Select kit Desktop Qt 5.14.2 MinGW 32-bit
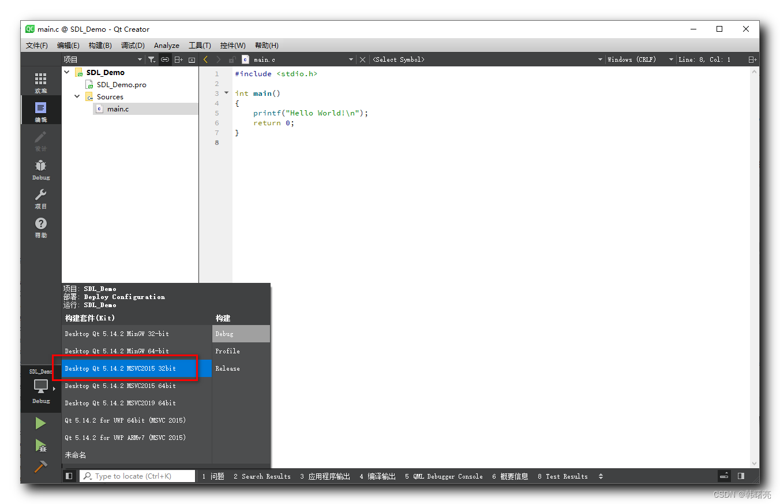The width and height of the screenshot is (780, 504). 137,334
